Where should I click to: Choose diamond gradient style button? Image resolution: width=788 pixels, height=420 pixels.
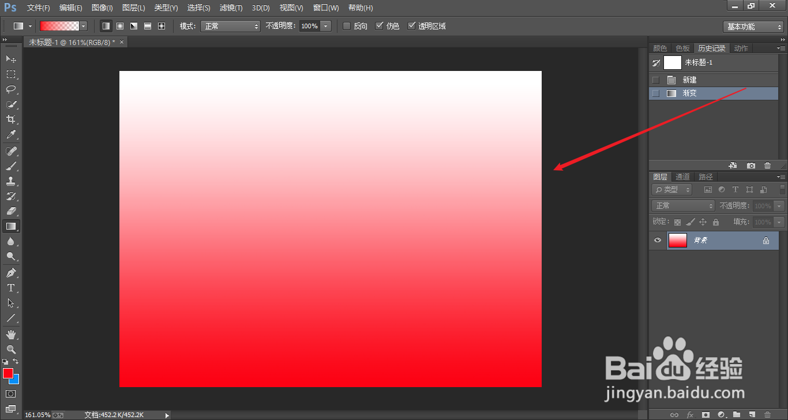(162, 26)
